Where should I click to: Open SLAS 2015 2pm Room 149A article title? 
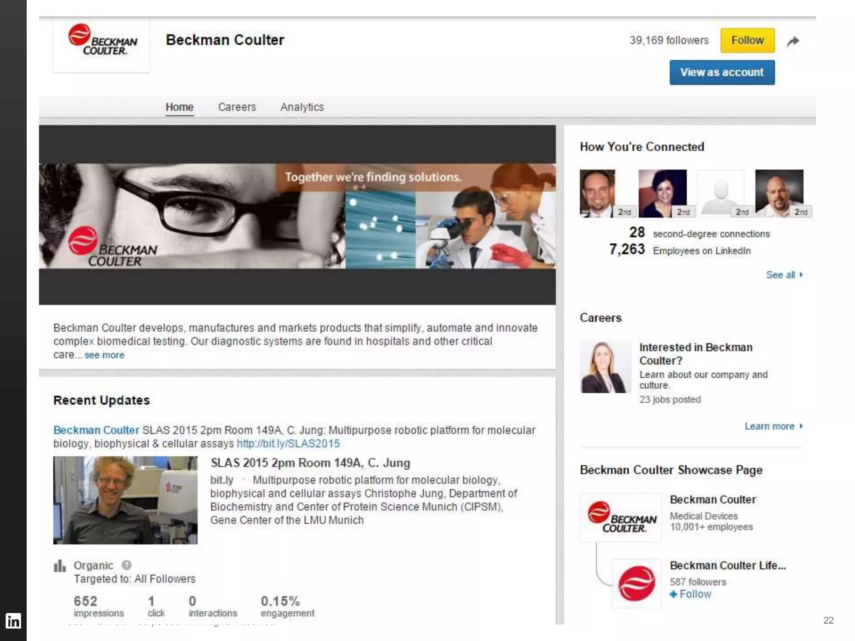311,463
